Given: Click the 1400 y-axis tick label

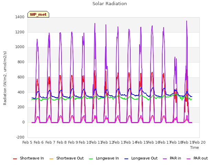Looking at the screenshot, I should (x=20, y=17).
